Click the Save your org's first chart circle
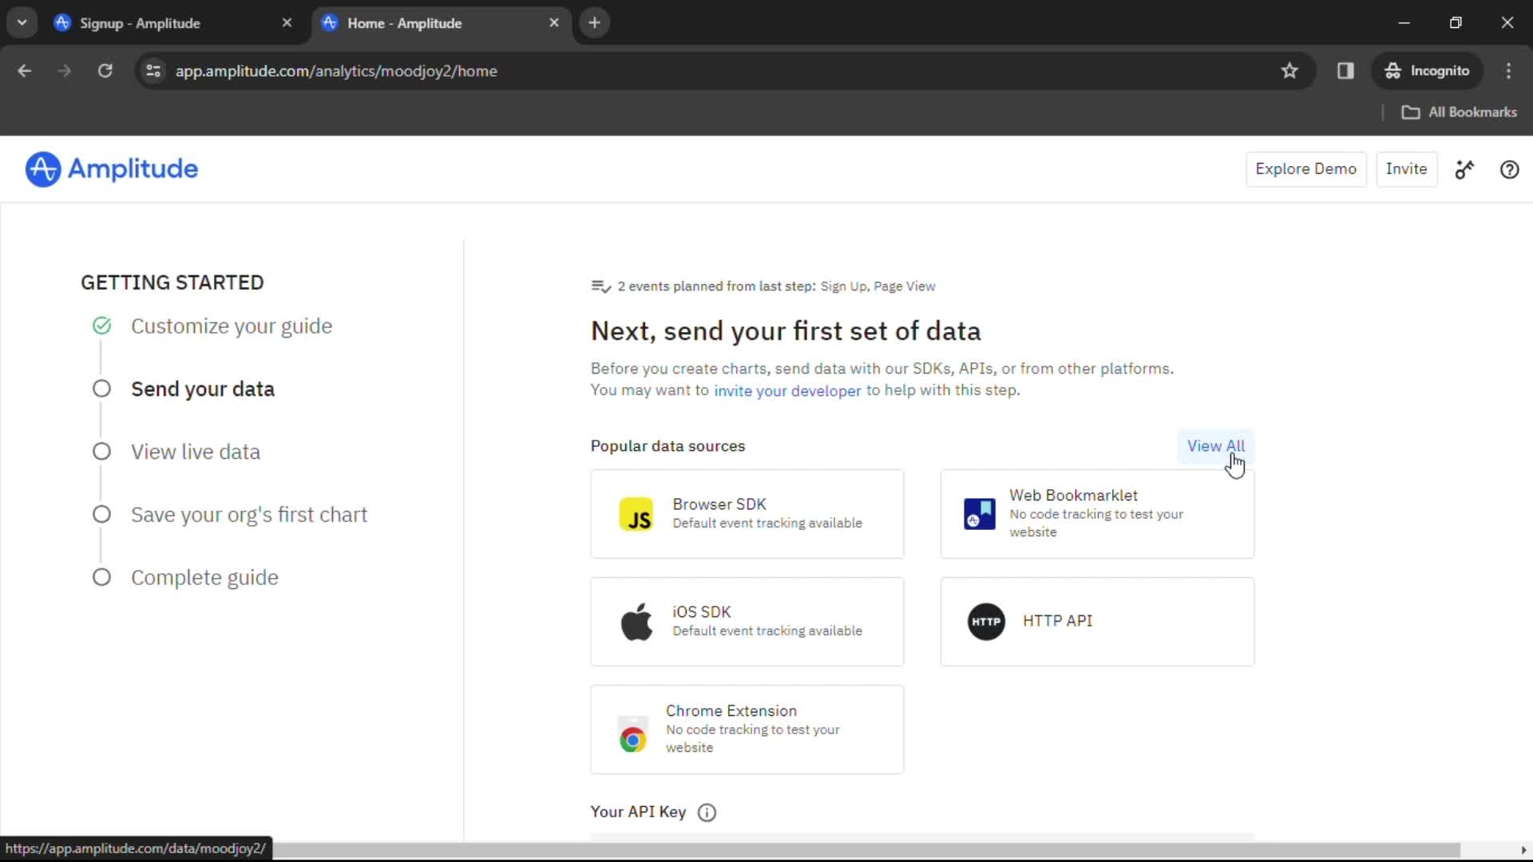This screenshot has width=1533, height=862. tap(101, 514)
